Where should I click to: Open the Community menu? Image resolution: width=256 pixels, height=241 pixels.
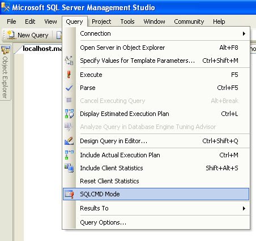click(189, 21)
